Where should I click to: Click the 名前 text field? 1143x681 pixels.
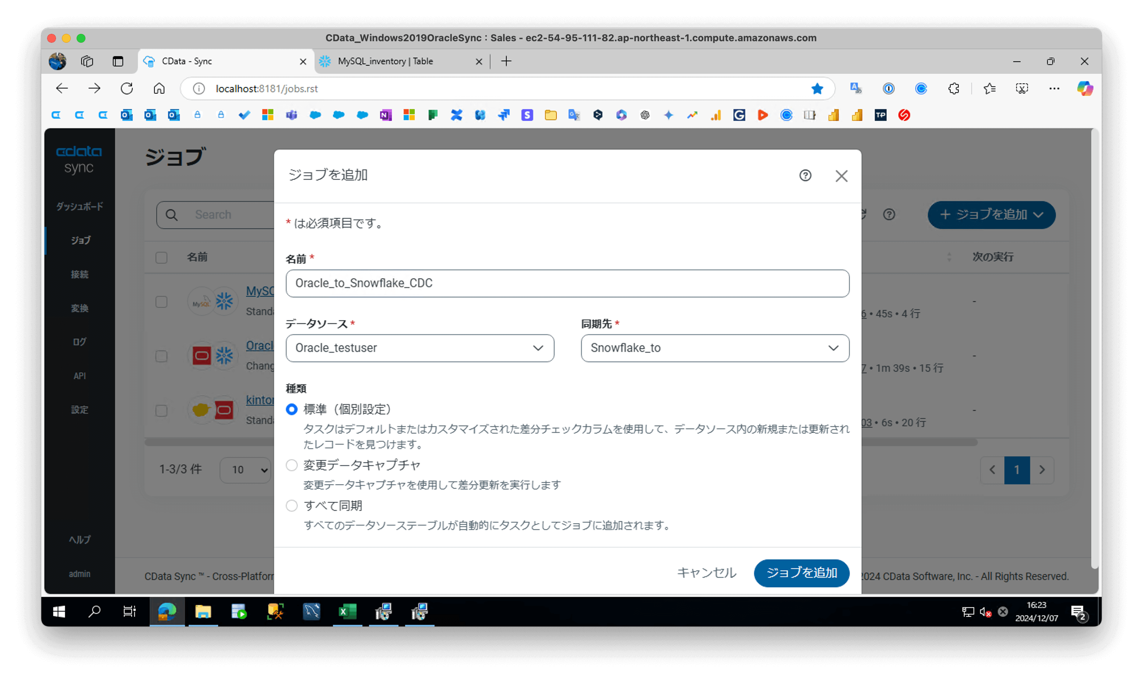(x=567, y=283)
